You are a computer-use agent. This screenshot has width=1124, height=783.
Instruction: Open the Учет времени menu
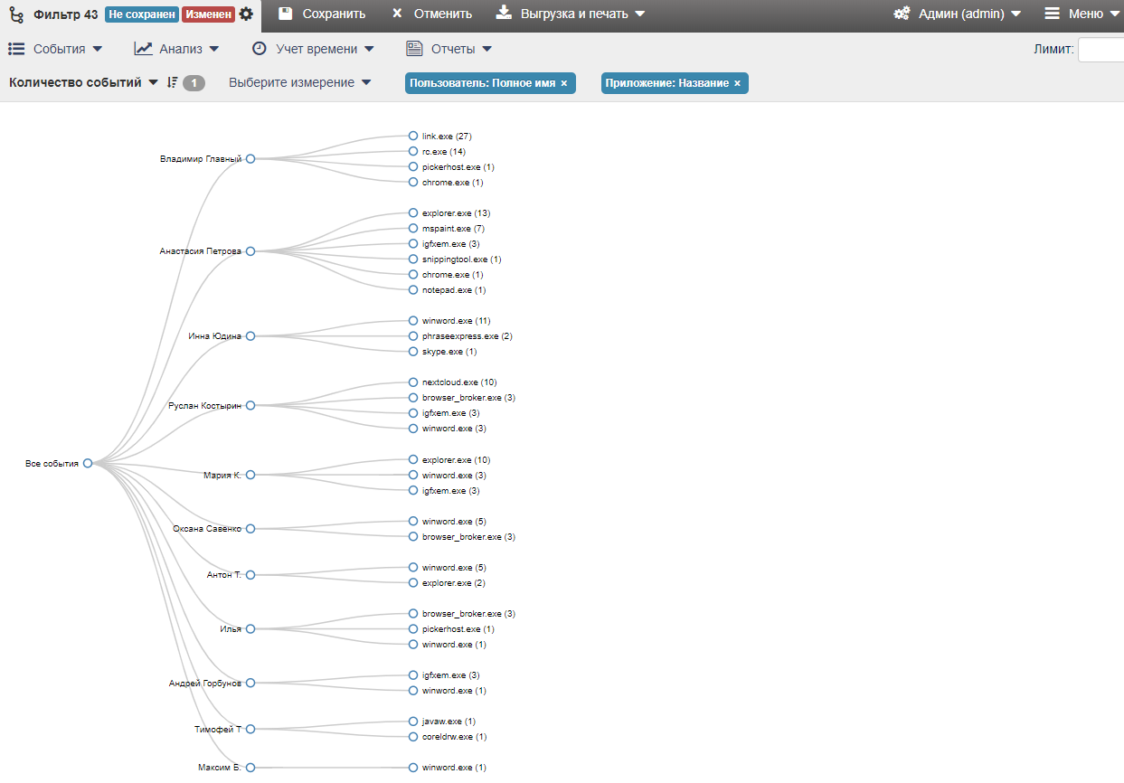313,49
